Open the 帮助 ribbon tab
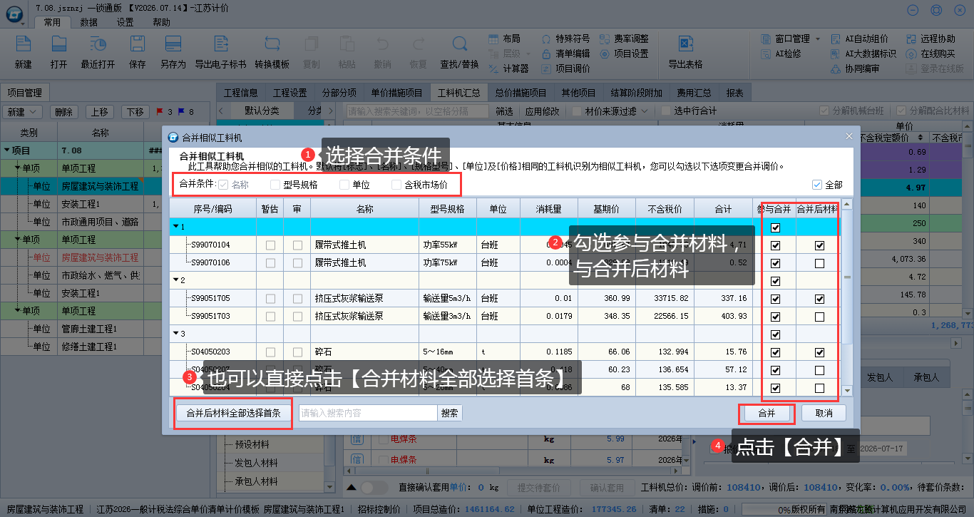 [x=162, y=23]
